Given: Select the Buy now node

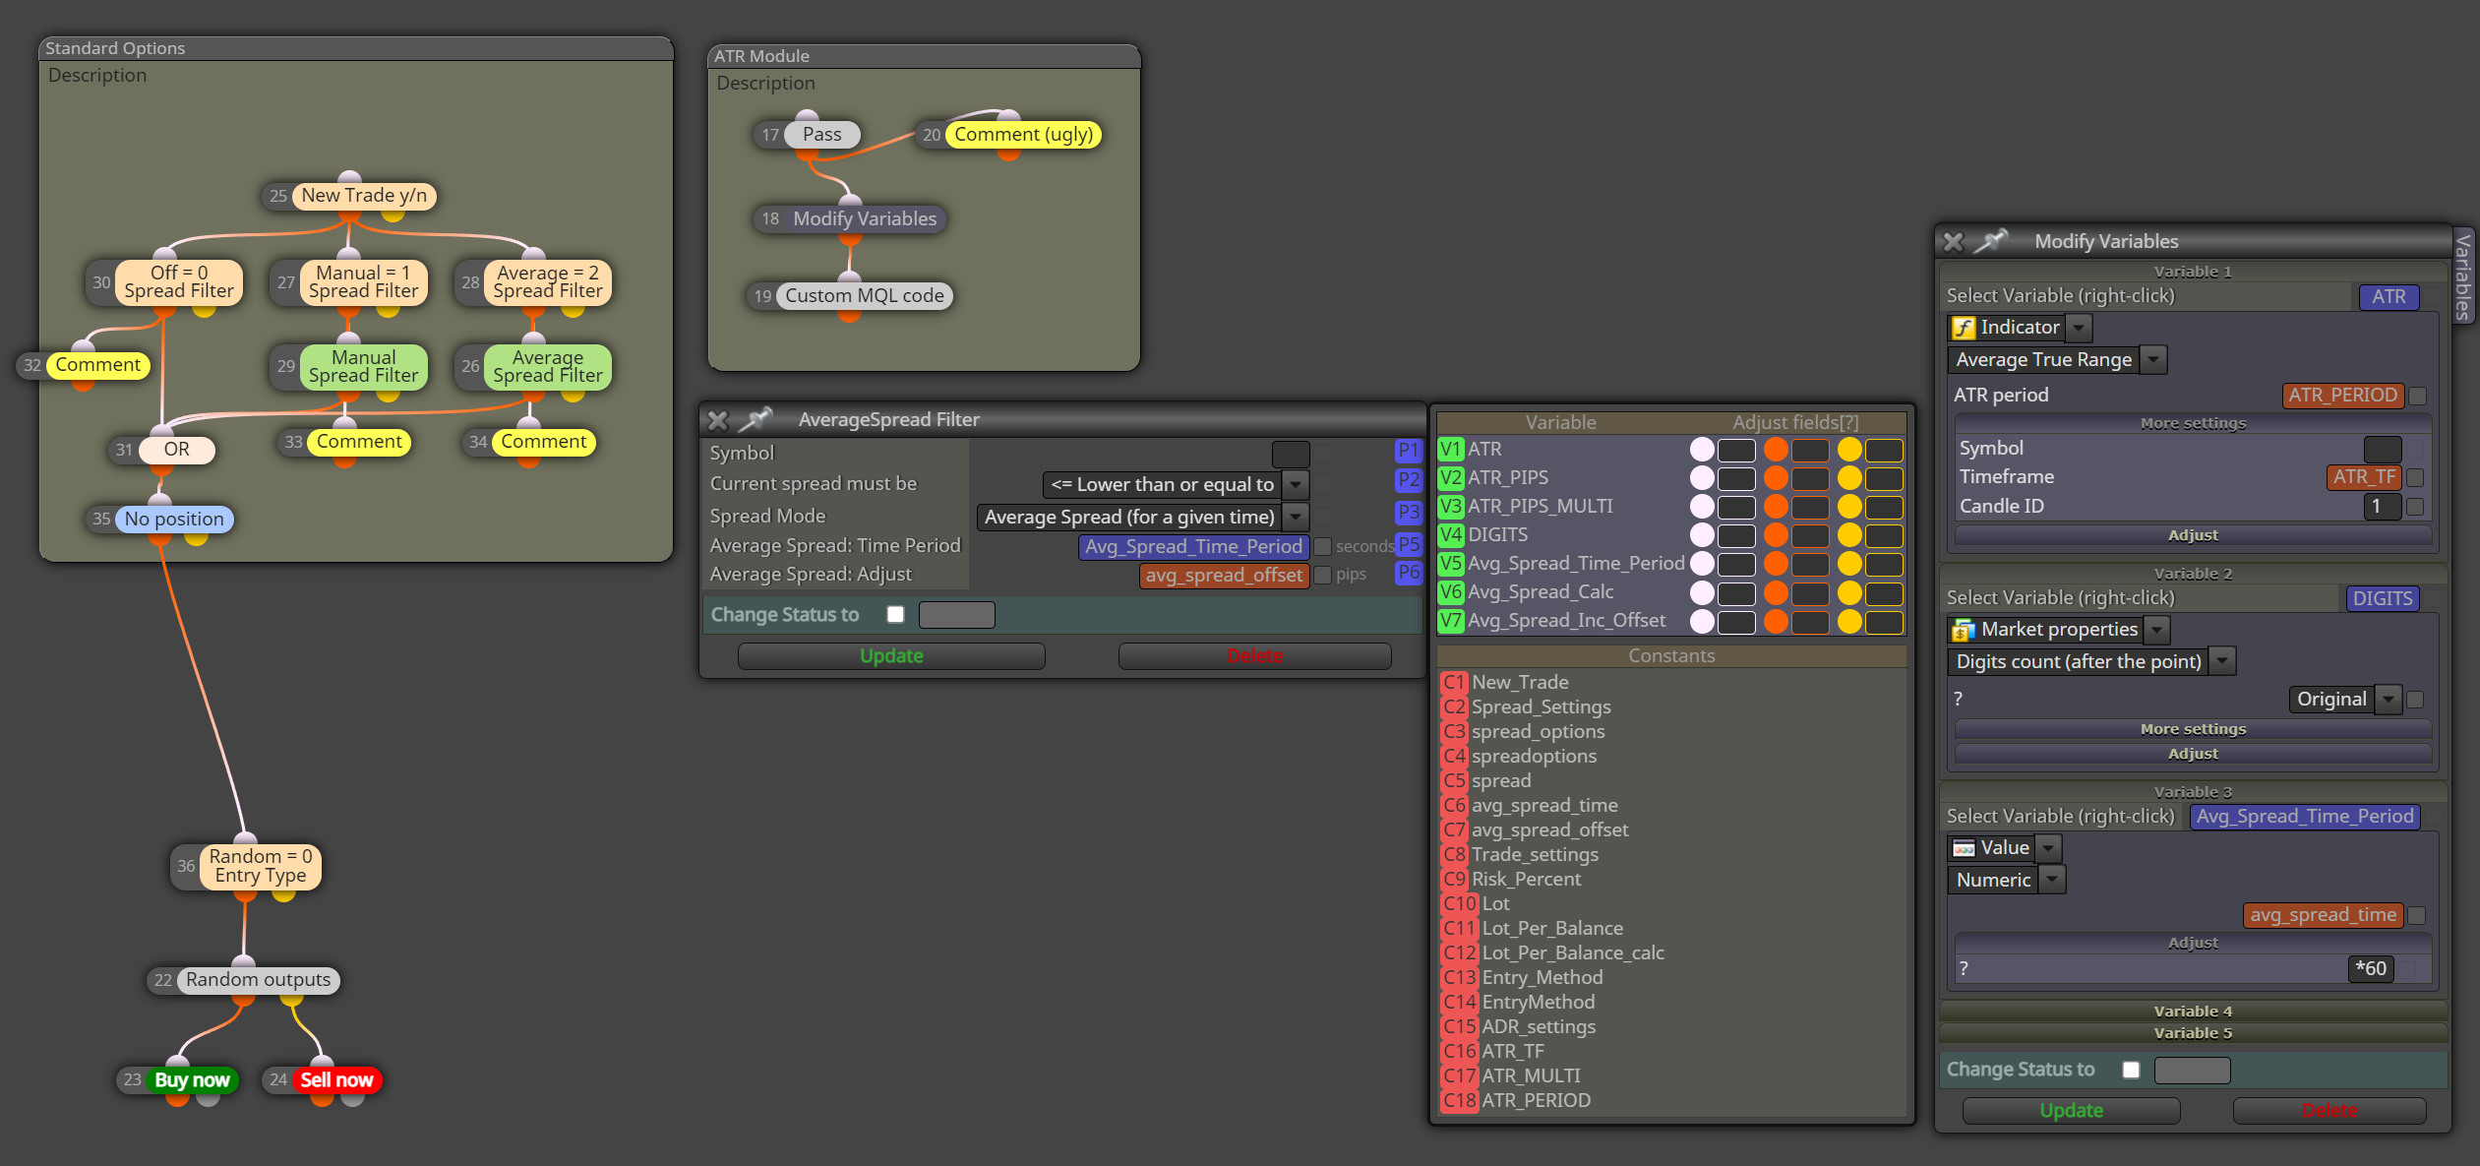Looking at the screenshot, I should click(x=192, y=1080).
